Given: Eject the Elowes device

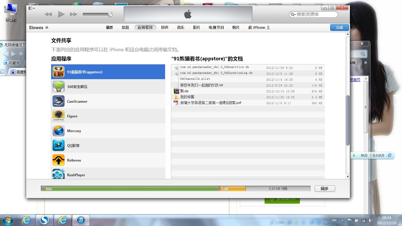Looking at the screenshot, I should (47, 27).
